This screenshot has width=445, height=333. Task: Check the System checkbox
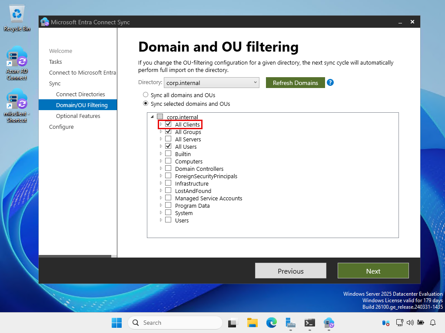pos(168,212)
